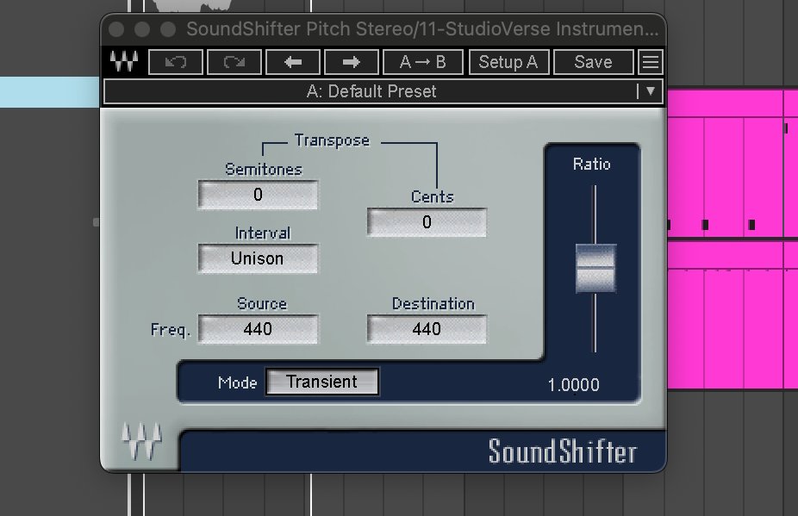
Task: Undo the last parameter change
Action: (175, 61)
